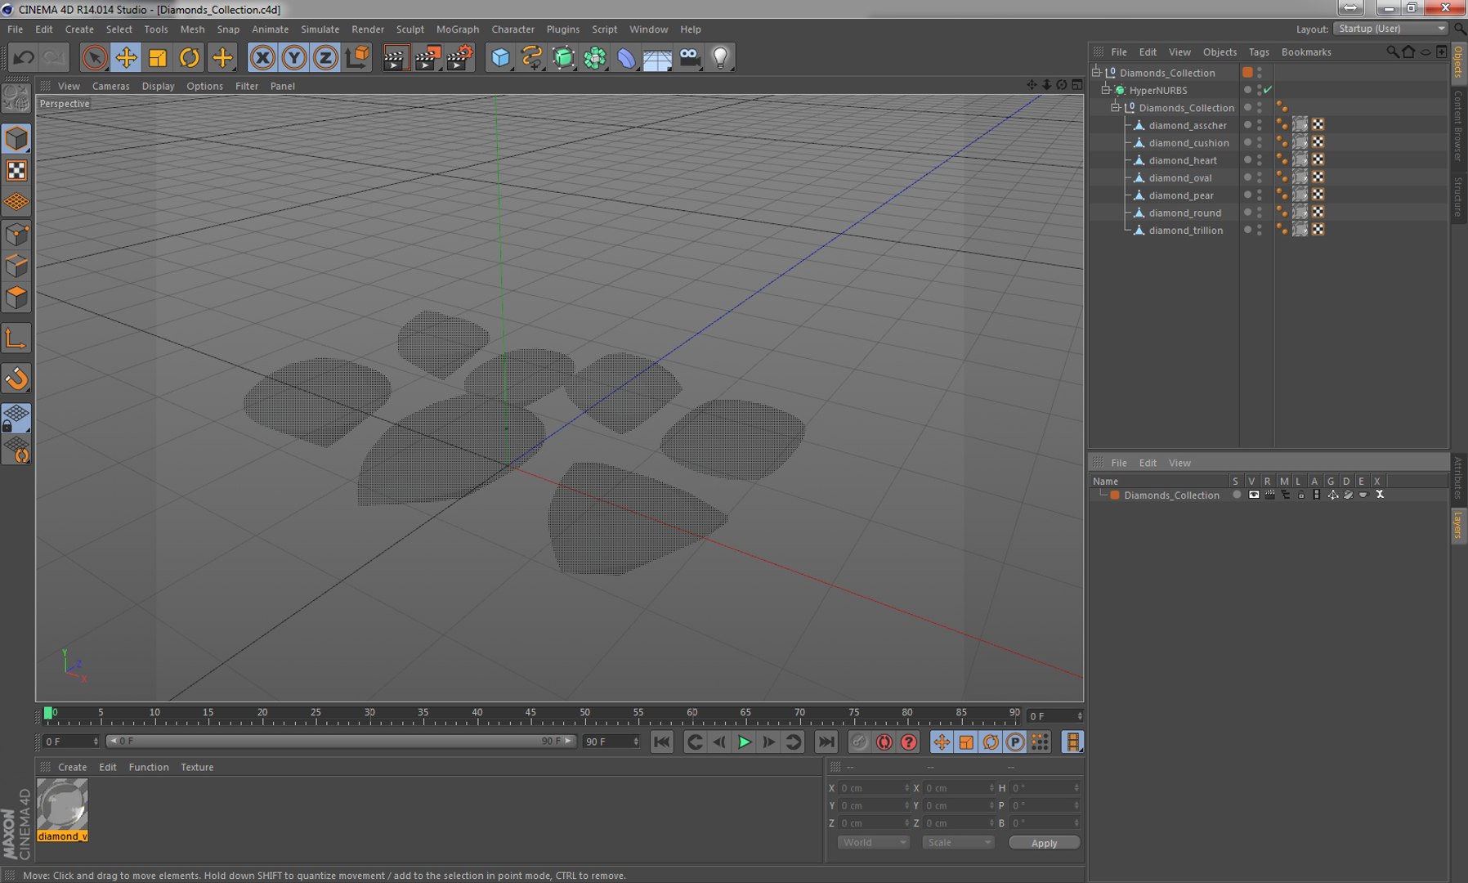Screen dimensions: 1468x883
Task: Add a Cube primitive object
Action: pyautogui.click(x=500, y=57)
